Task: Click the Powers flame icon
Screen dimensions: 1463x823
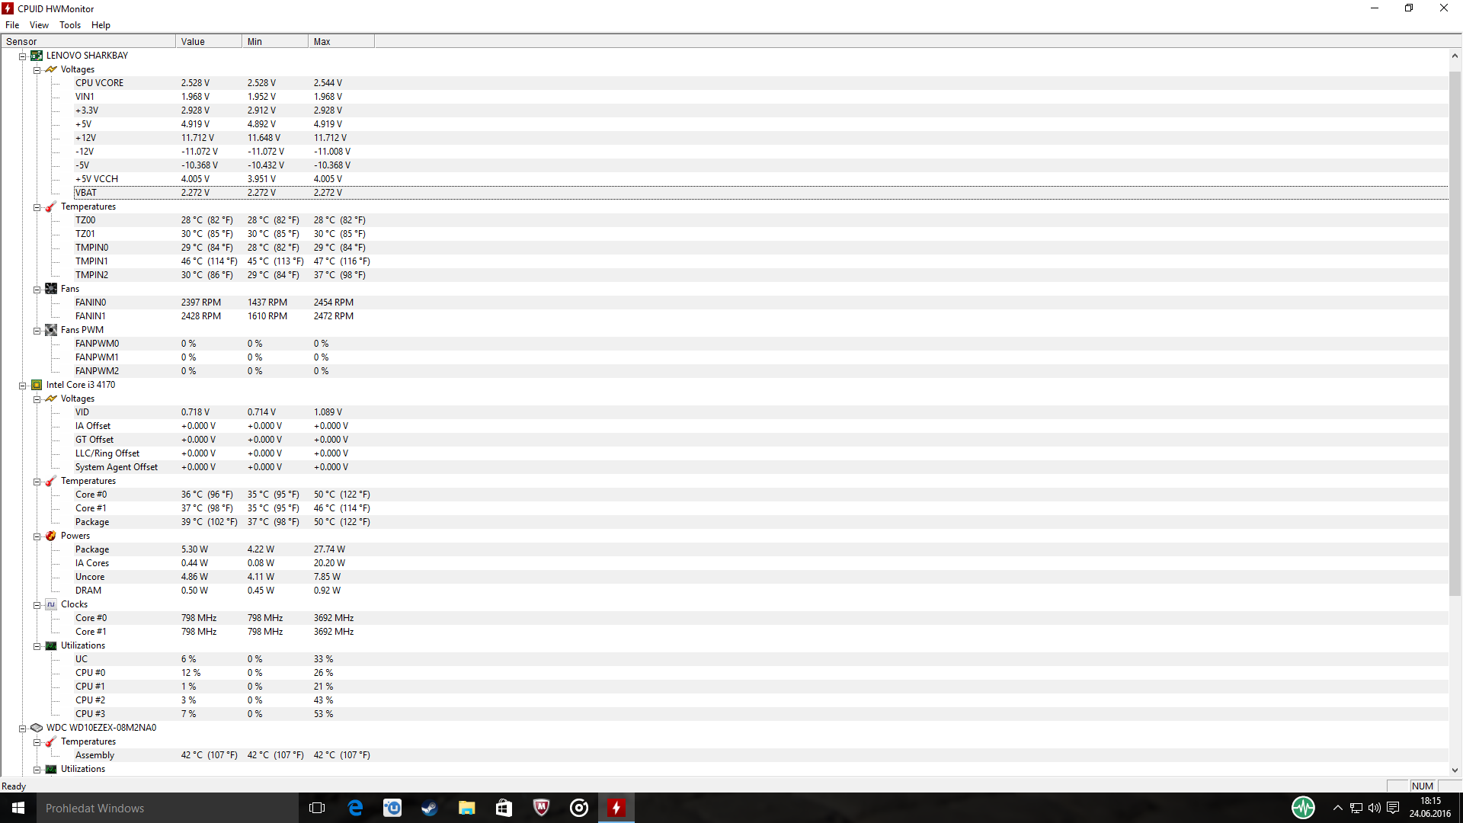Action: point(51,536)
